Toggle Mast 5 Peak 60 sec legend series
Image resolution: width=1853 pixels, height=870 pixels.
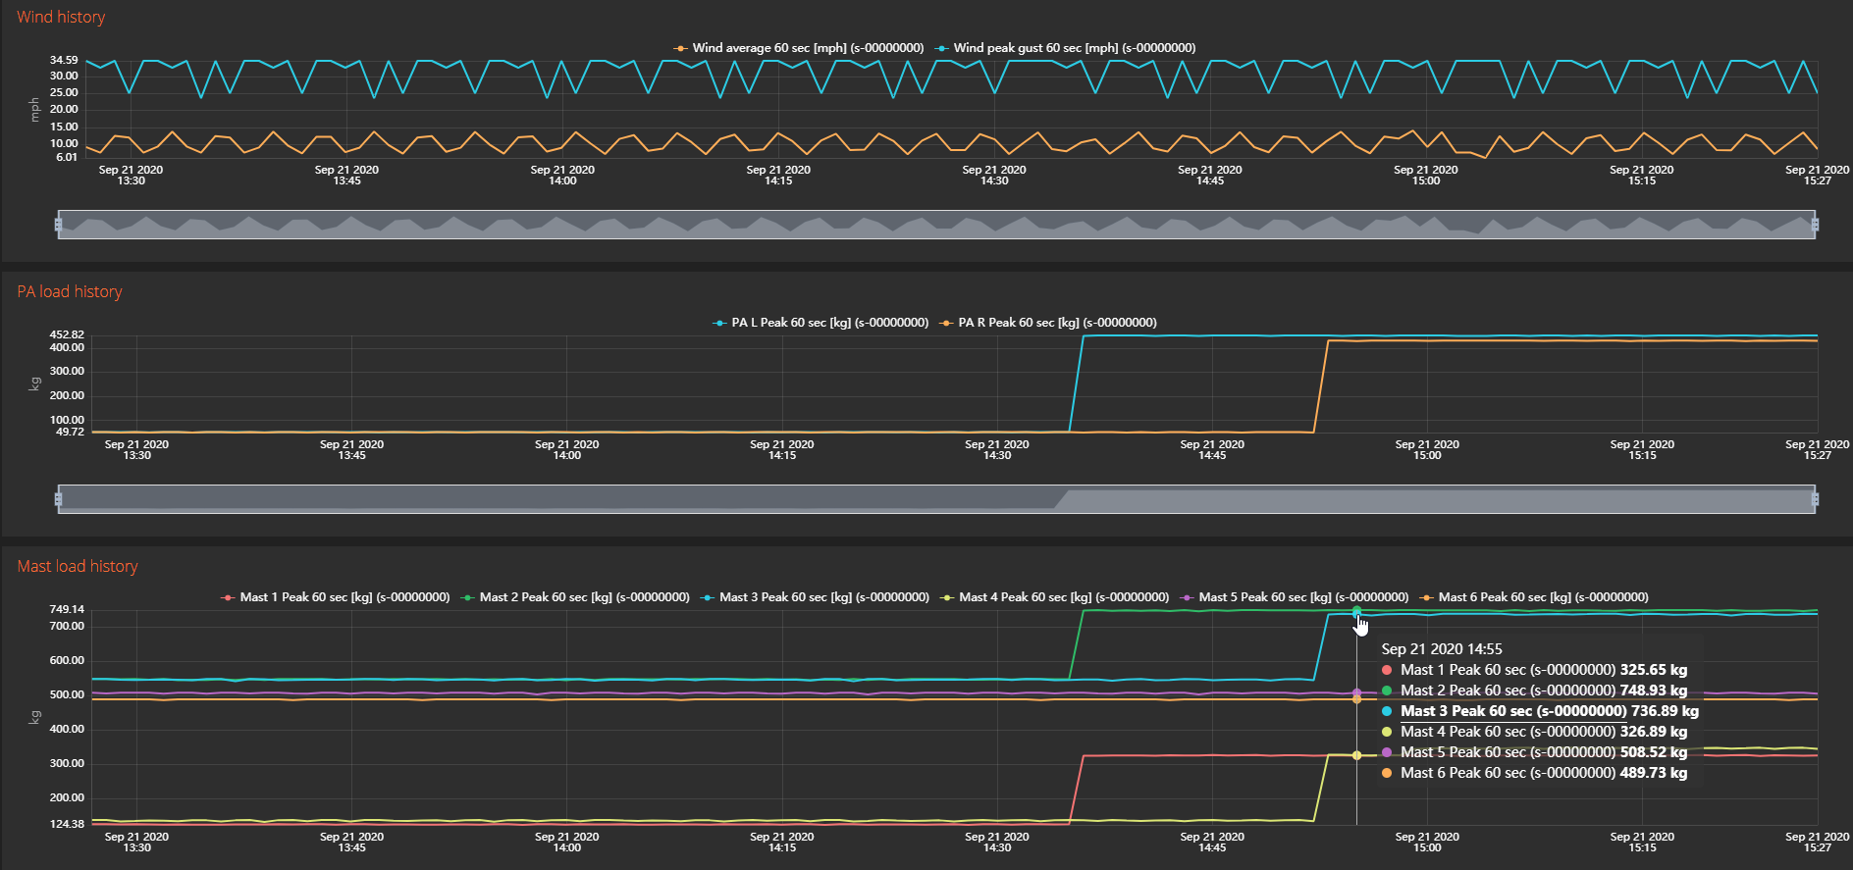click(x=1294, y=597)
